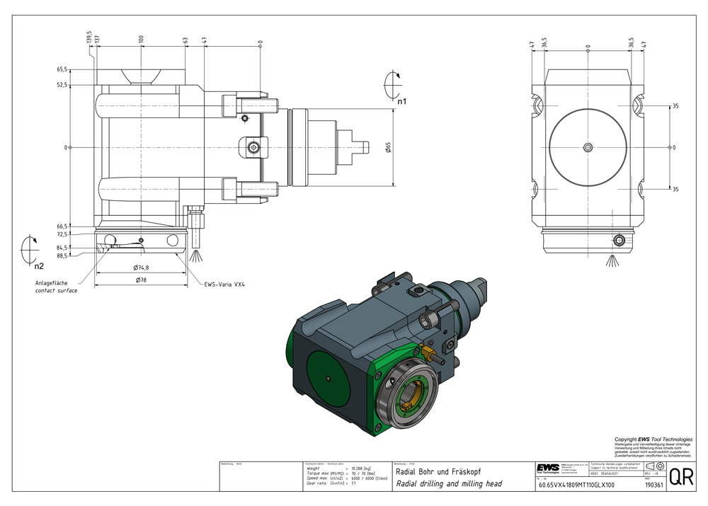708x506 pixels.
Task: Click the EWS Tool Technologies logo
Action: tap(548, 468)
